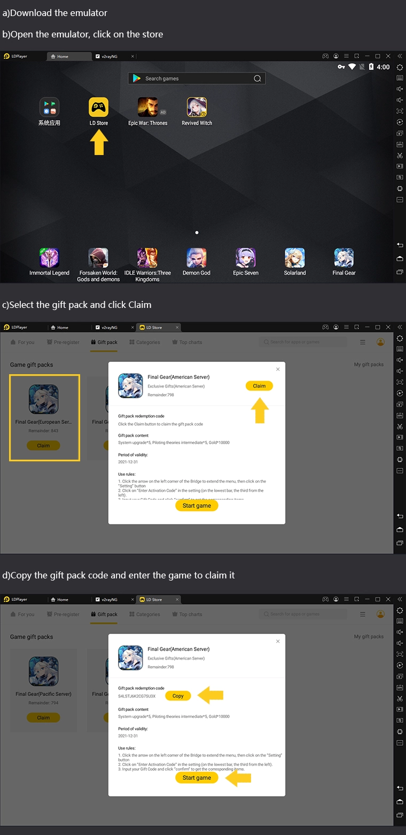Select LD Store tab in step c window
406x835 pixels.
[159, 327]
